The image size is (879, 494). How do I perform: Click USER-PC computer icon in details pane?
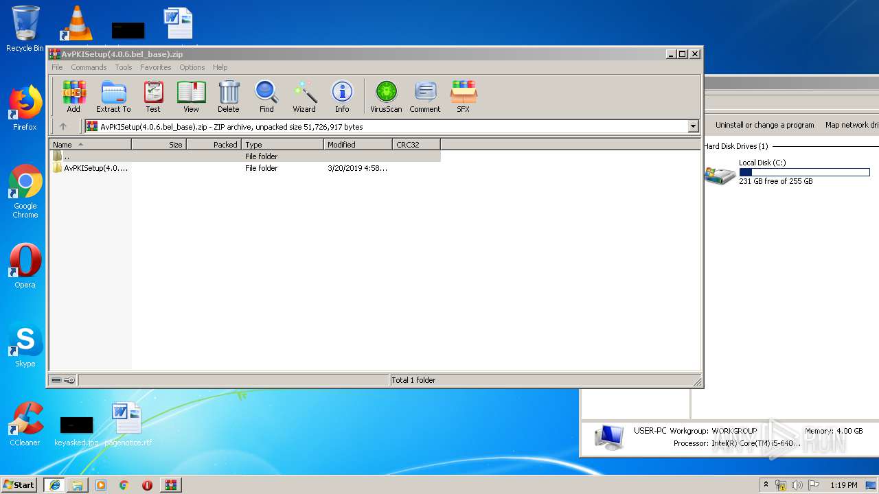[609, 437]
